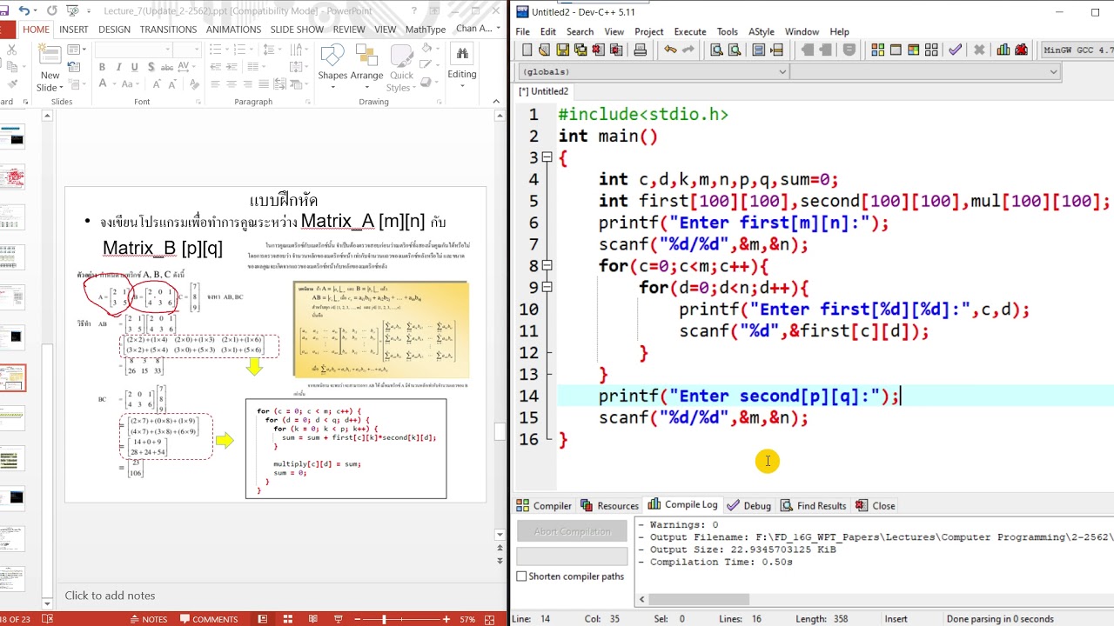Undo last edit in Dev-C++ toolbar
Viewport: 1114px width, 626px height.
point(670,50)
